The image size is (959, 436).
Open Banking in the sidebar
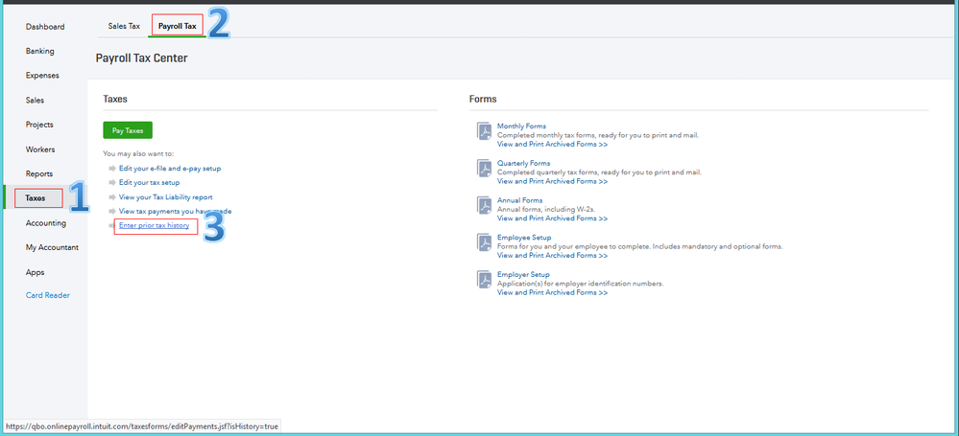pyautogui.click(x=39, y=52)
